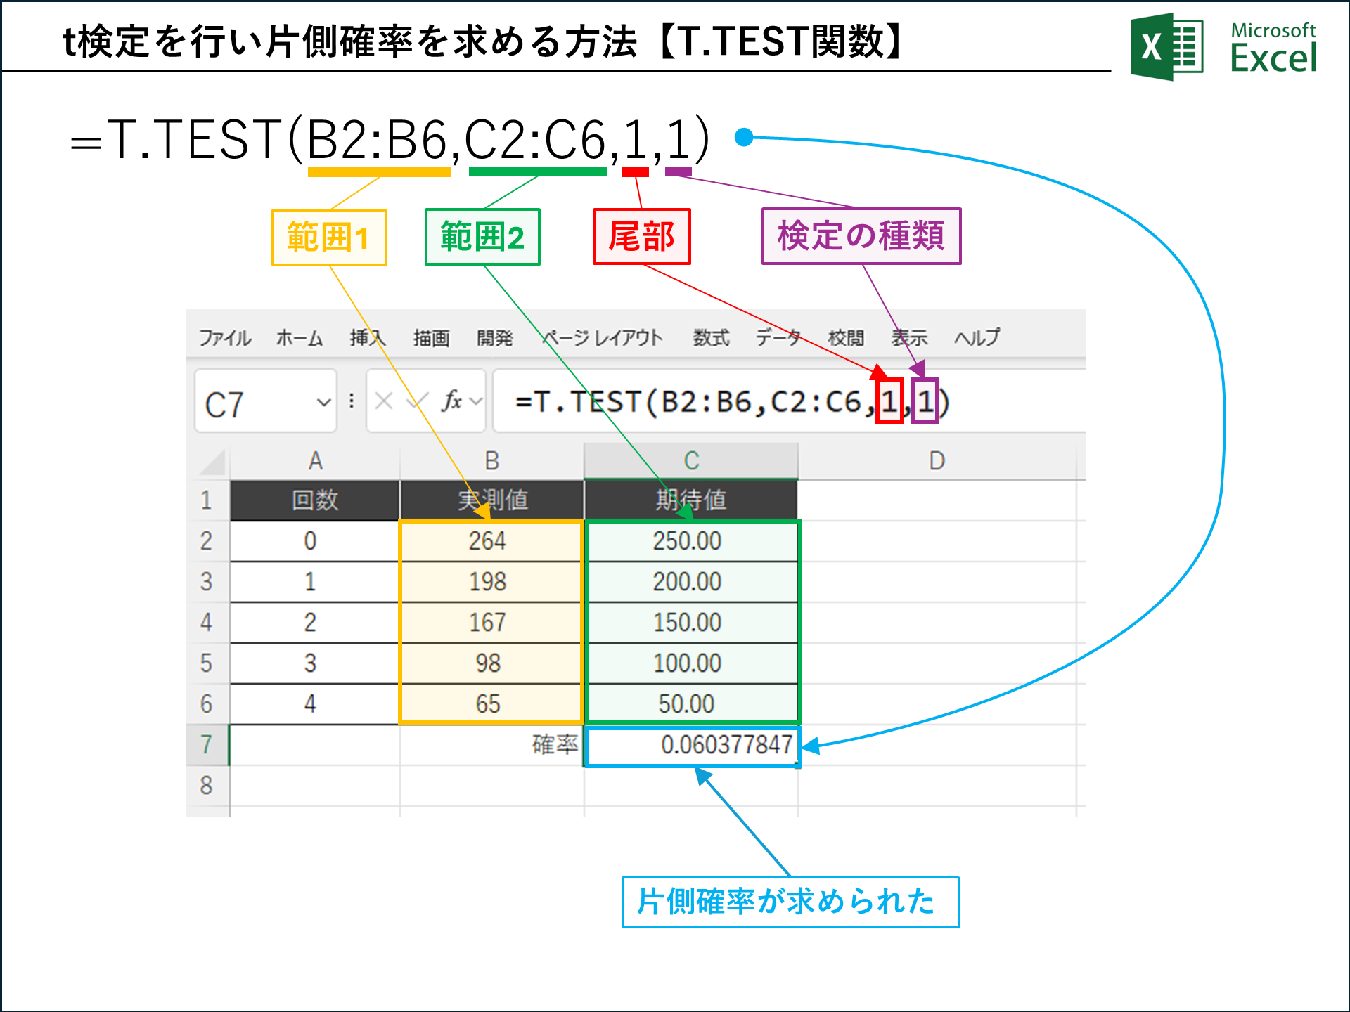
Task: Select row 7 header
Action: tap(206, 744)
